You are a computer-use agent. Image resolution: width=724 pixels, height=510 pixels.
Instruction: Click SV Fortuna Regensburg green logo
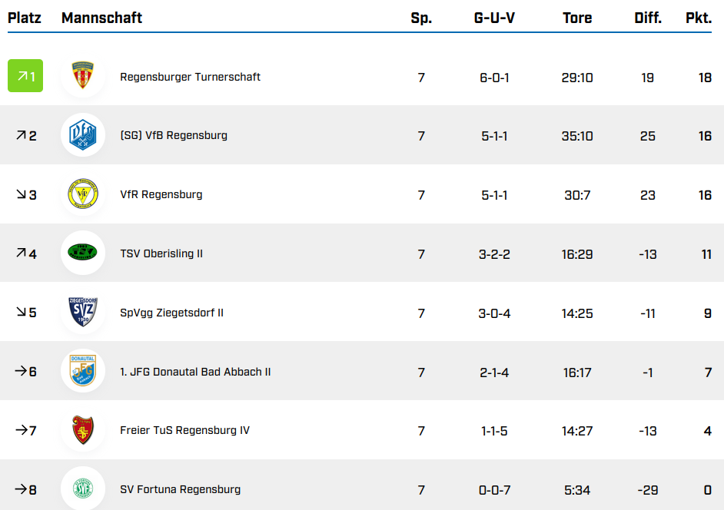click(x=82, y=488)
